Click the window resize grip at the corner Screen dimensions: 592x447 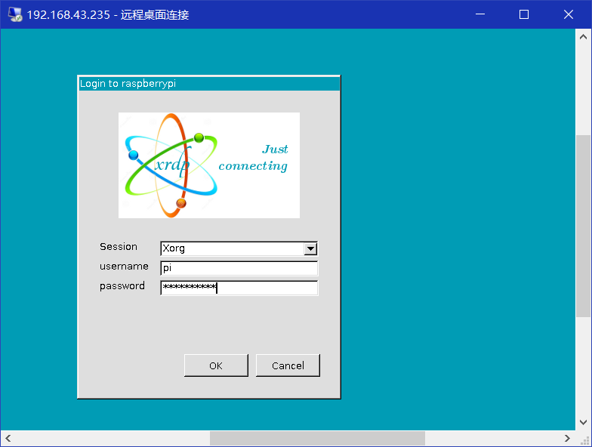click(x=584, y=439)
